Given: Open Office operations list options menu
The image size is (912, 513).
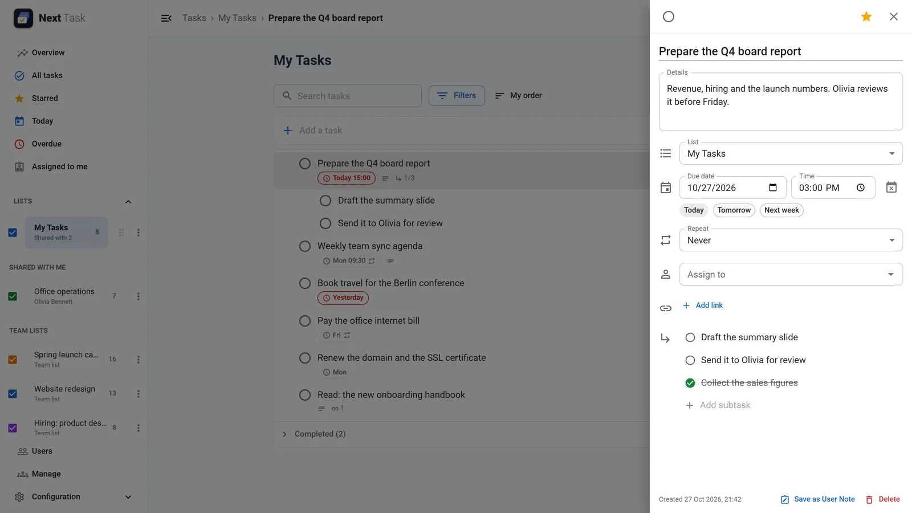Looking at the screenshot, I should tap(139, 296).
